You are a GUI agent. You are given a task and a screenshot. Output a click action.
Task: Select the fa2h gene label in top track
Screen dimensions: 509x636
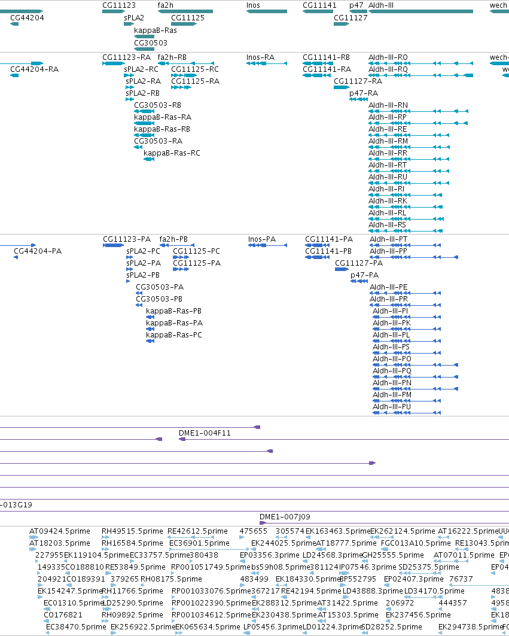click(x=166, y=5)
